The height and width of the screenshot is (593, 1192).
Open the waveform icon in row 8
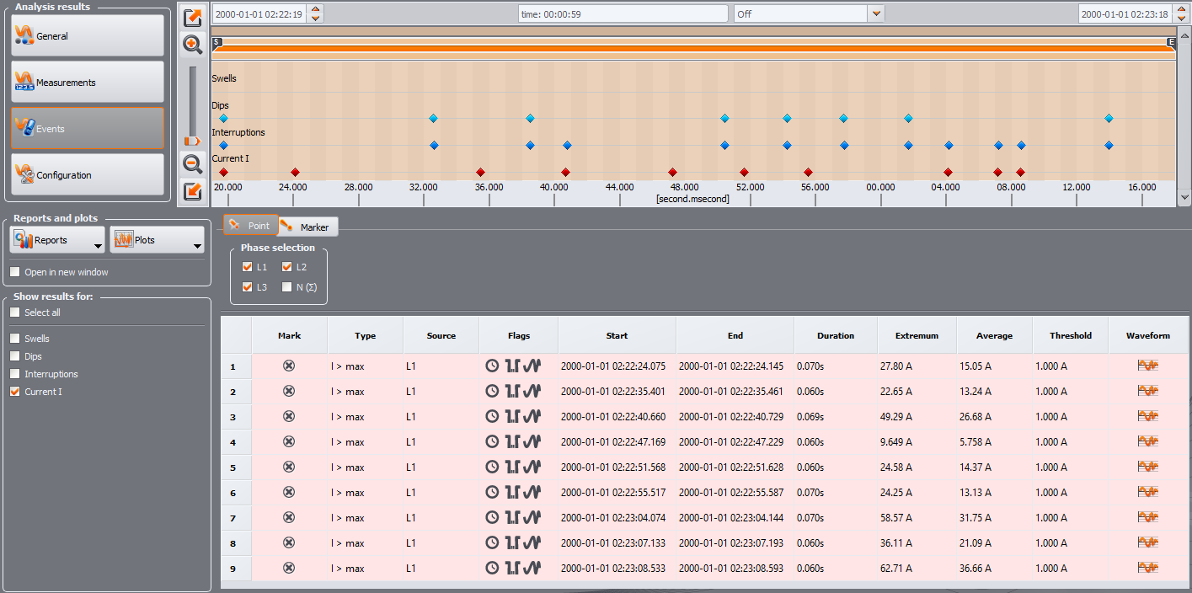pos(1148,542)
